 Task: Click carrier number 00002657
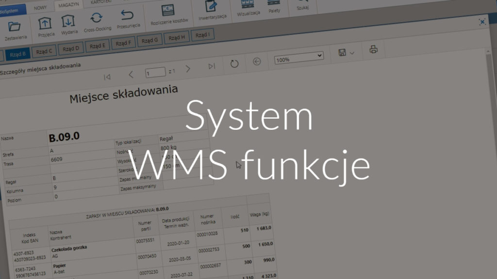[211, 266]
